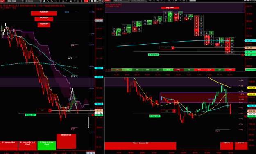Click the DR1 pivot label
The width and height of the screenshot is (256, 154).
tap(73, 45)
